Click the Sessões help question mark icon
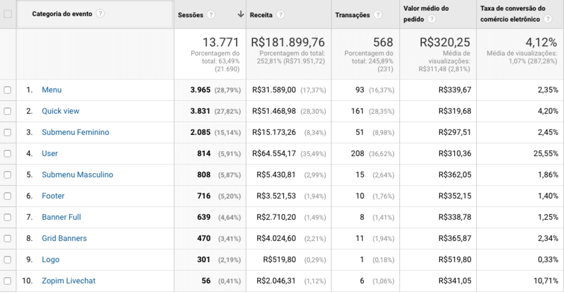Viewport: 564px width, 293px height. [x=211, y=14]
